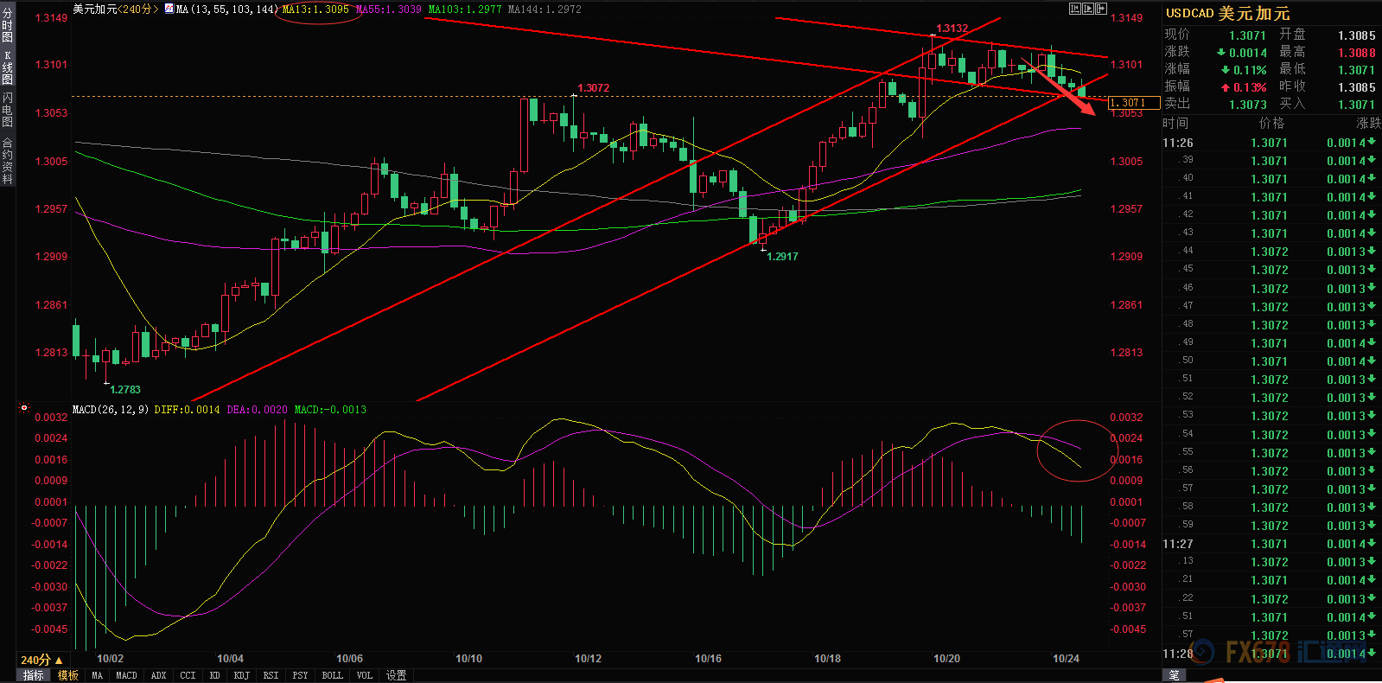
Task: Open the 240分 timeframe selector
Action: [41, 660]
